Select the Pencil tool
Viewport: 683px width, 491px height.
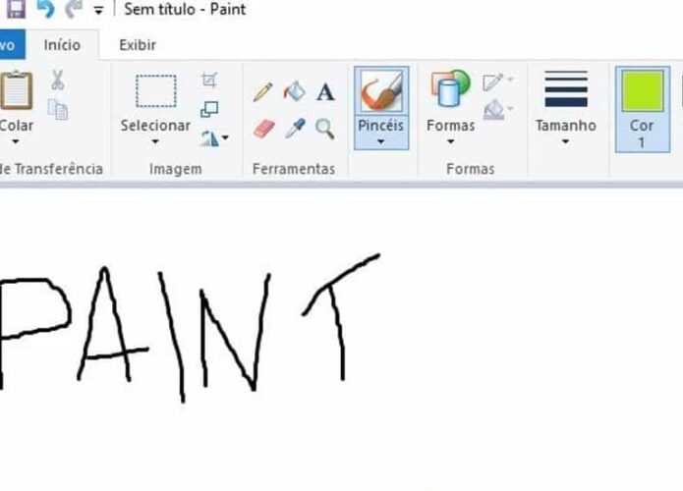263,92
